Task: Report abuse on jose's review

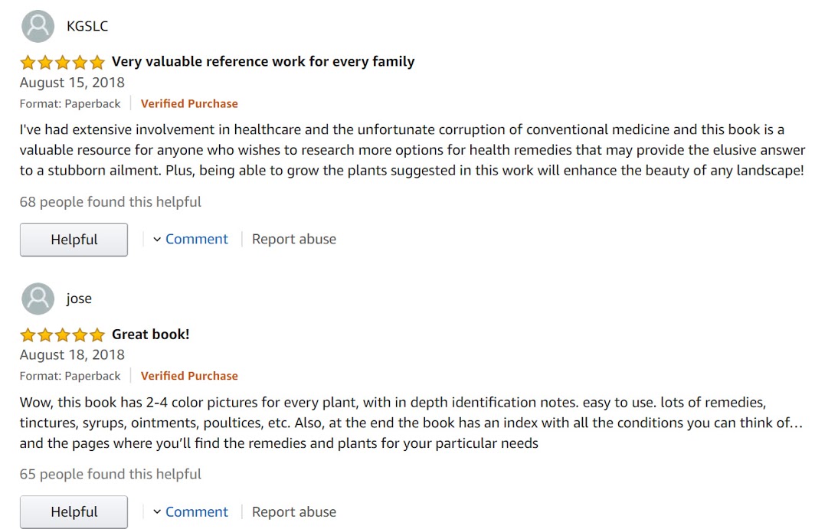Action: tap(294, 512)
